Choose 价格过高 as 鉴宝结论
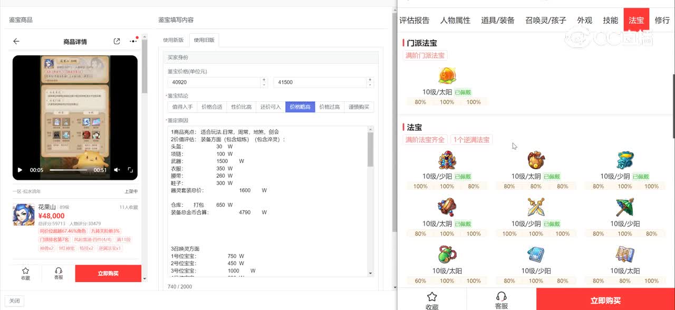675x310 pixels. [x=330, y=106]
